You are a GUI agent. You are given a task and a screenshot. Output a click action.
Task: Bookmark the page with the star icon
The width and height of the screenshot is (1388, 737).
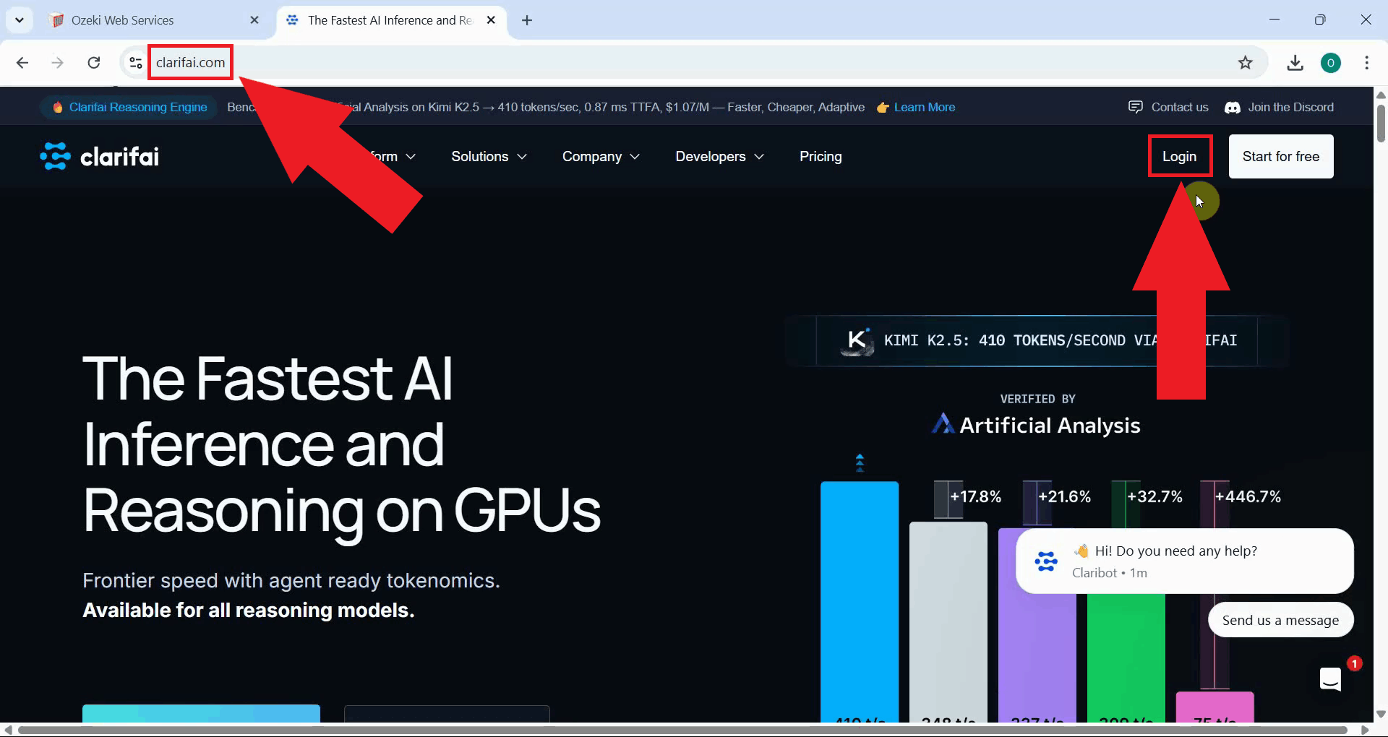click(x=1246, y=62)
